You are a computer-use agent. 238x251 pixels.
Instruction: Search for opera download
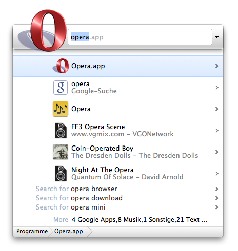[x=118, y=198]
